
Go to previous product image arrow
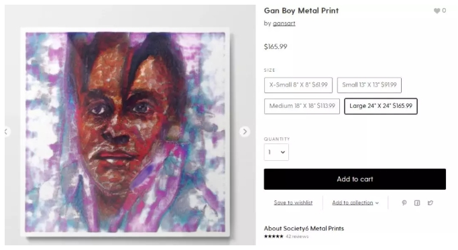coord(7,132)
